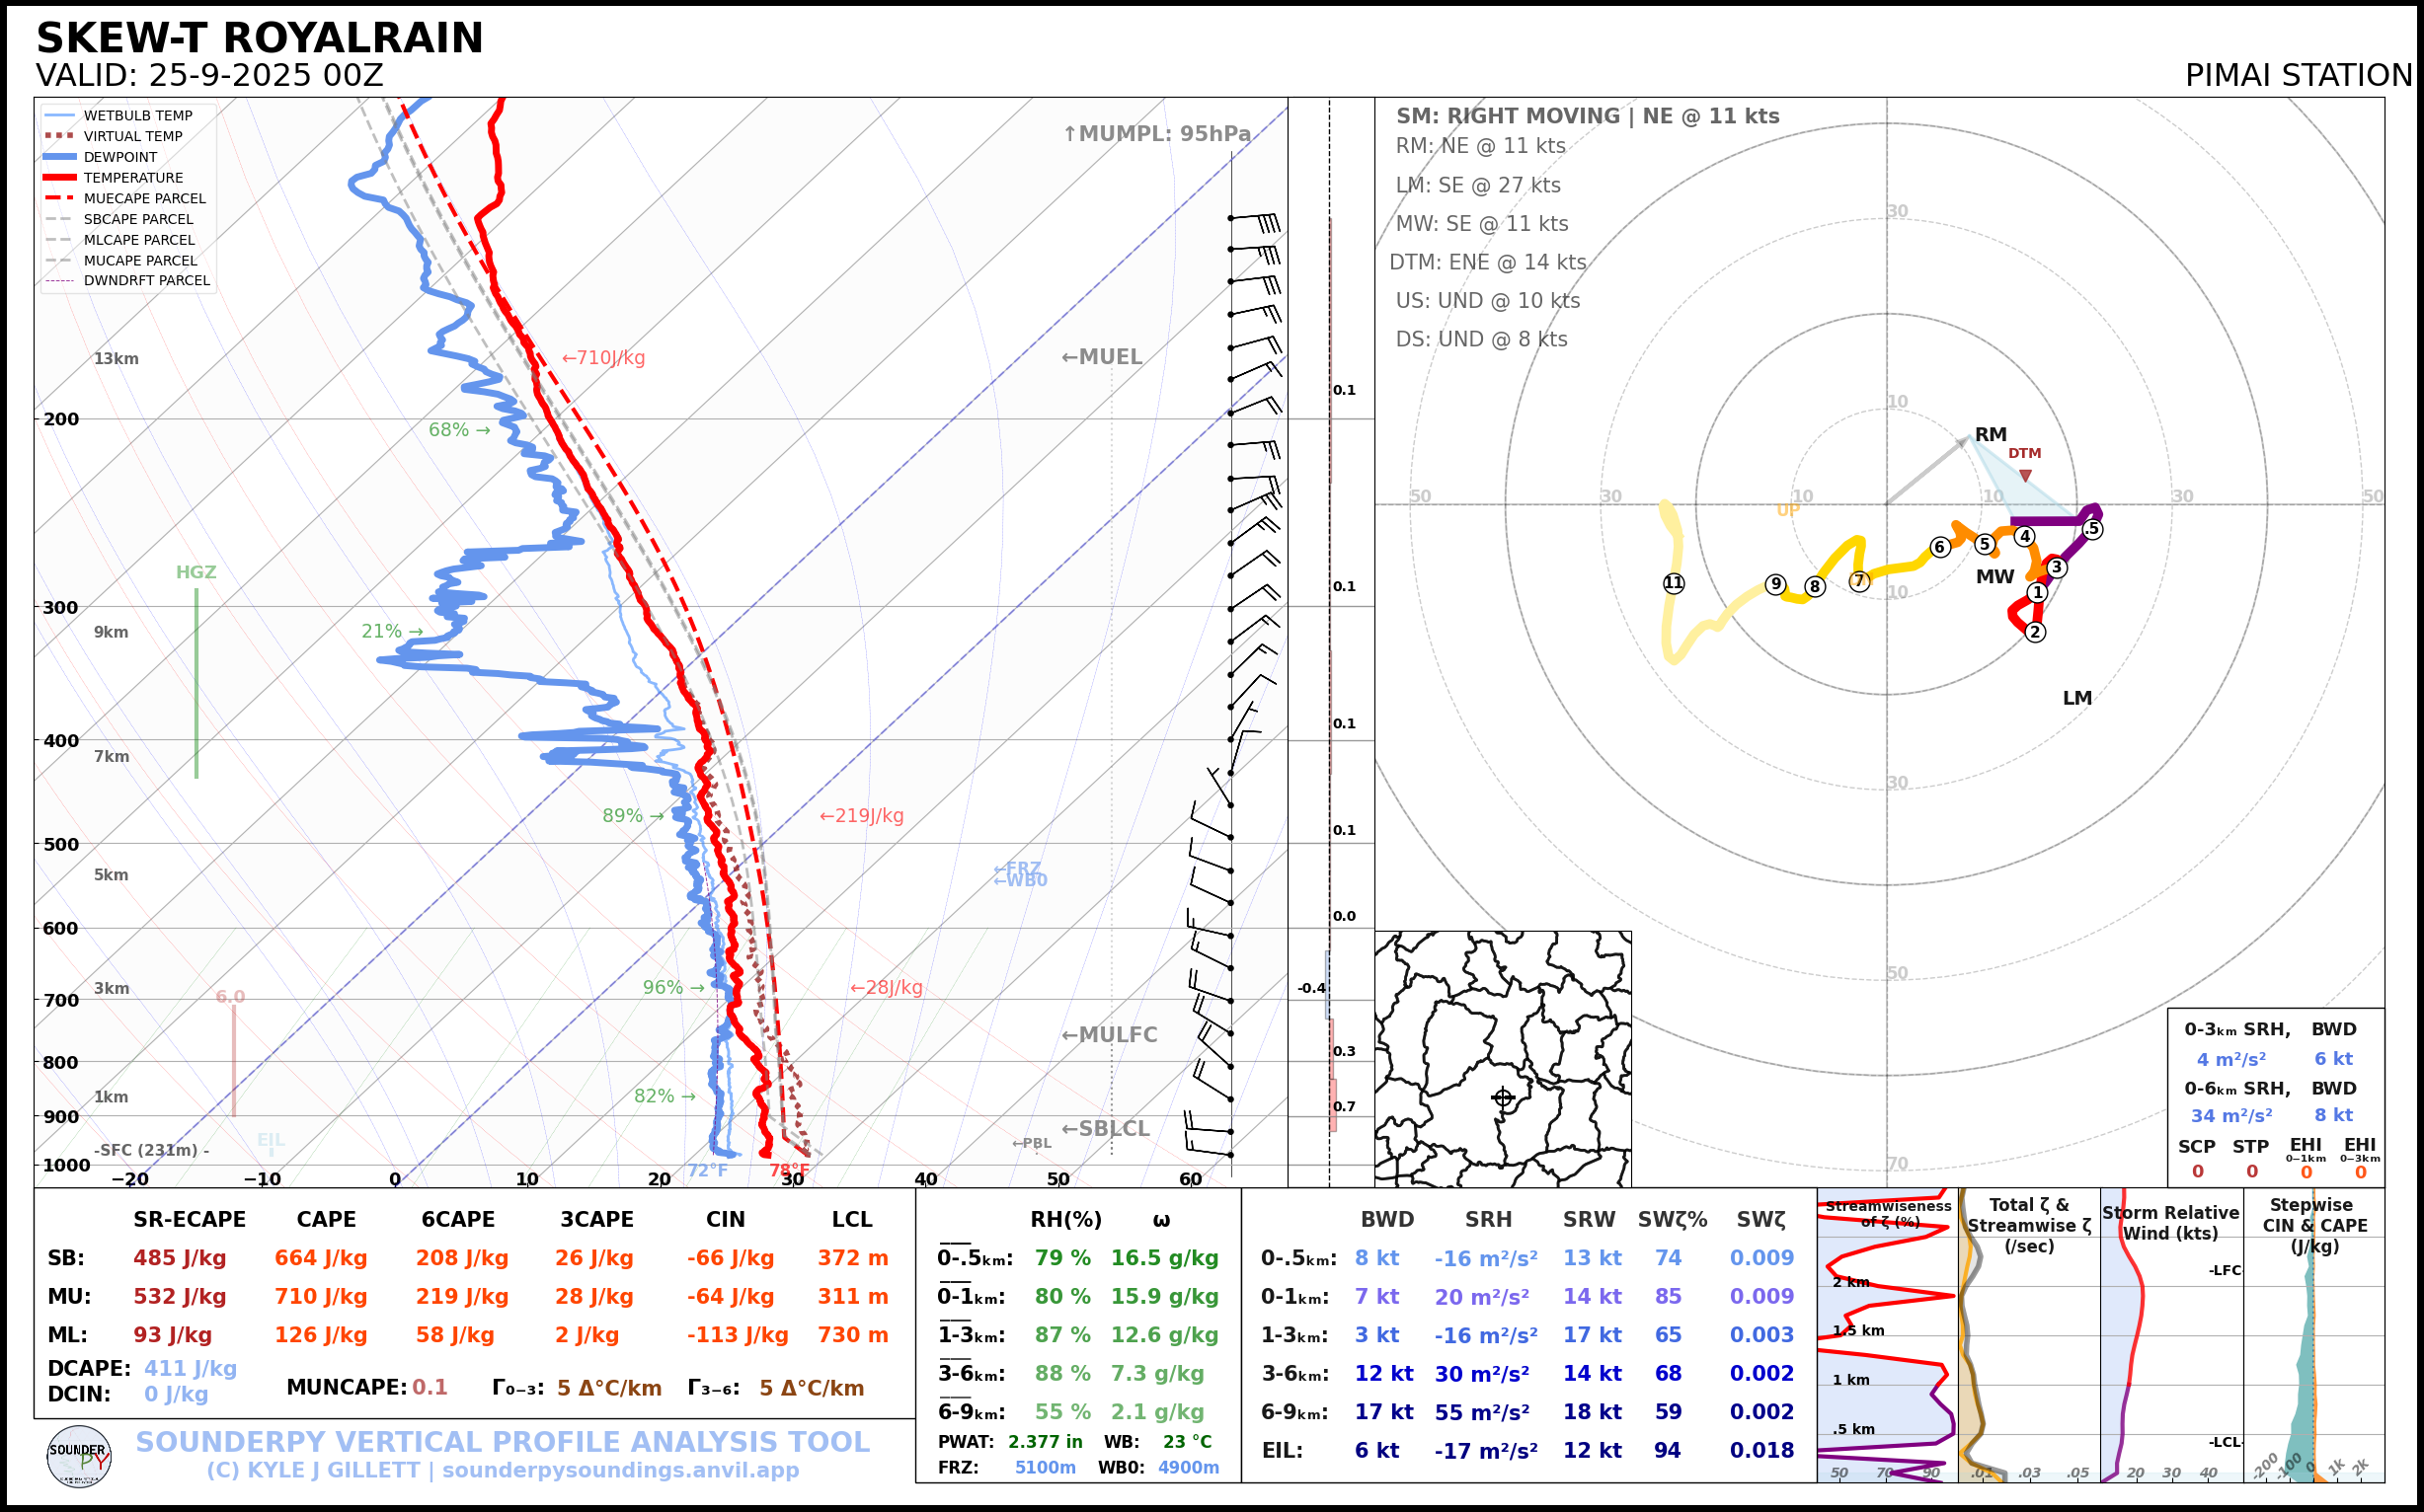Click the RM storm motion label
This screenshot has width=2424, height=1512.
[1990, 435]
